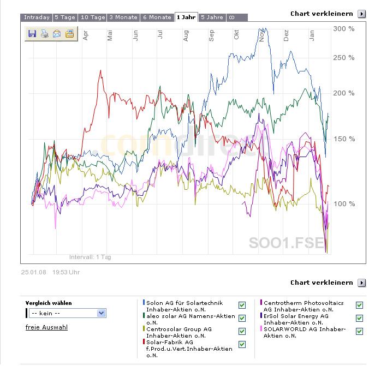Select the infinity (max range) tab
Viewport: 369px width, 366px height.
point(231,17)
